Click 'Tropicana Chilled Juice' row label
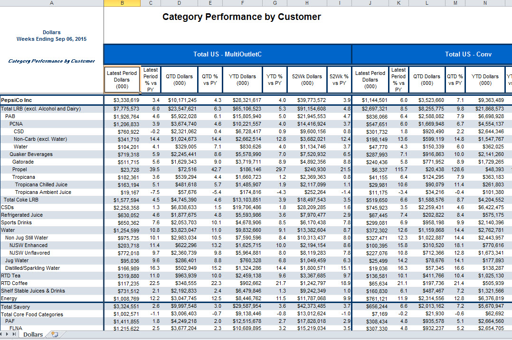512x340 pixels. pos(41,184)
